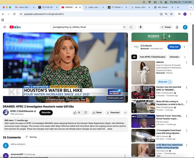Screen dimensions: 194x158
Task: Click the main video player
Action: (65, 68)
